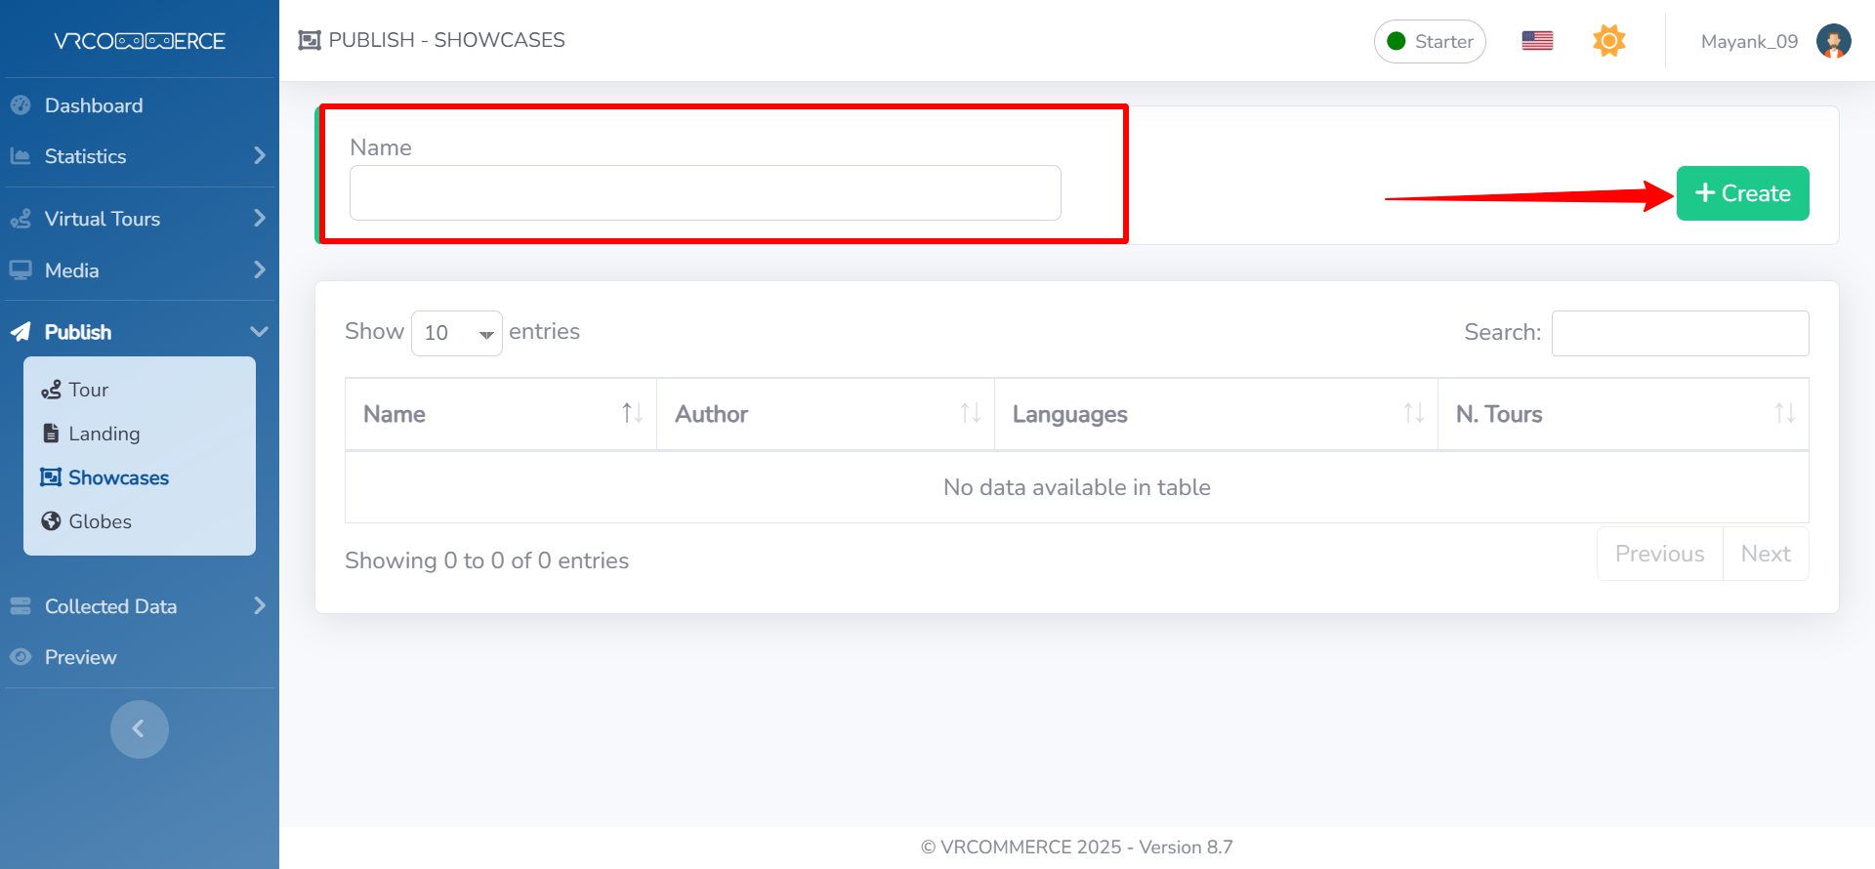Go to Globes under Publish
1875x869 pixels.
(100, 521)
